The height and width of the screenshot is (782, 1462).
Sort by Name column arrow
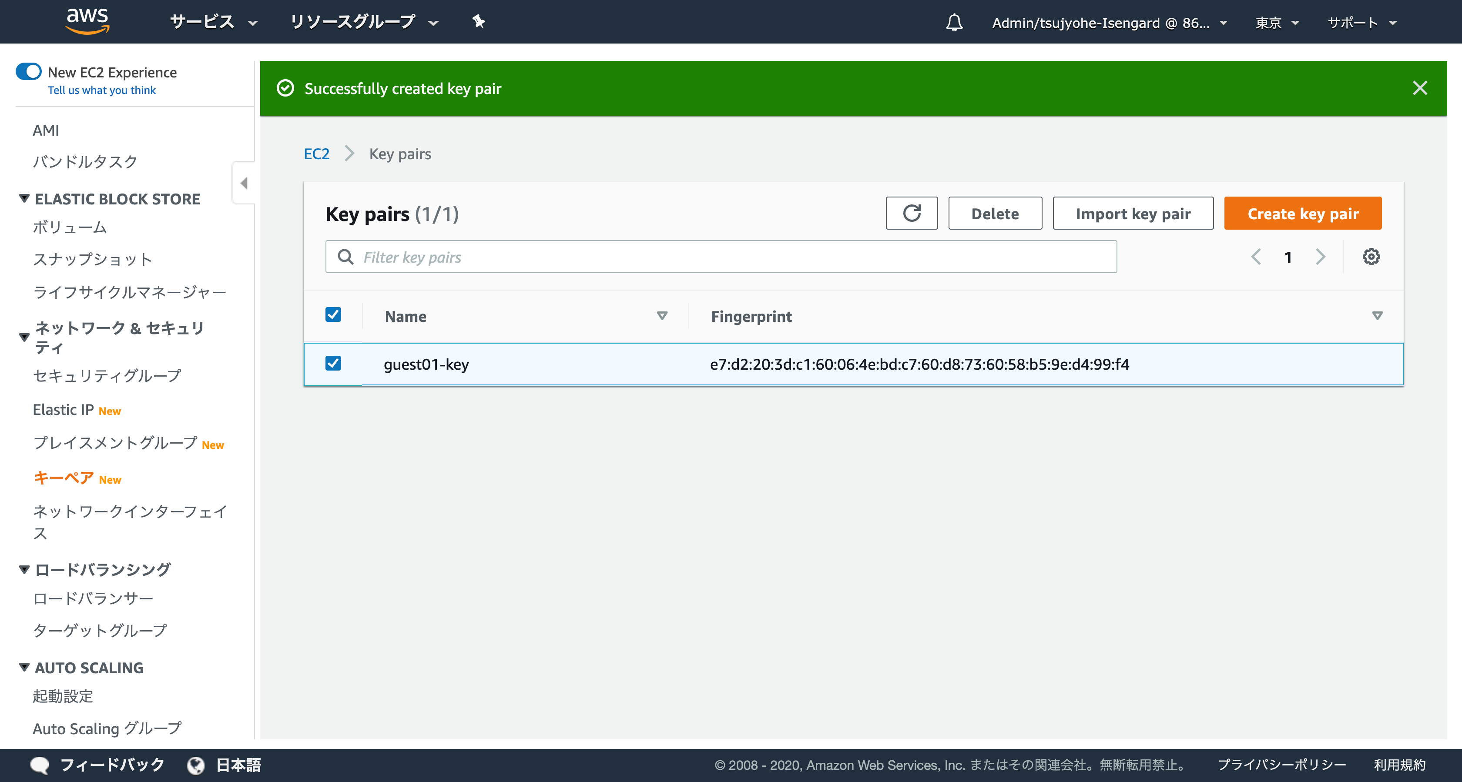(662, 315)
